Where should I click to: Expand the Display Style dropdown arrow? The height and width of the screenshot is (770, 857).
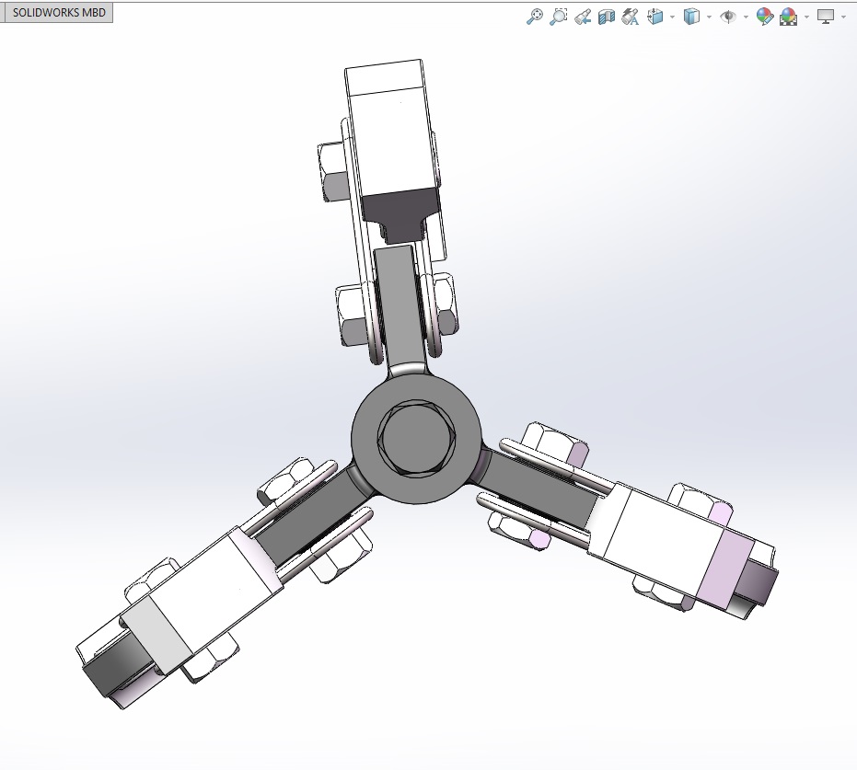710,17
